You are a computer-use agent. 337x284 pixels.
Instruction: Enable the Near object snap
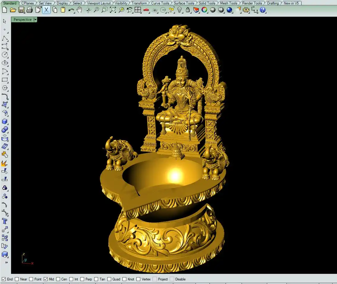(x=17, y=279)
